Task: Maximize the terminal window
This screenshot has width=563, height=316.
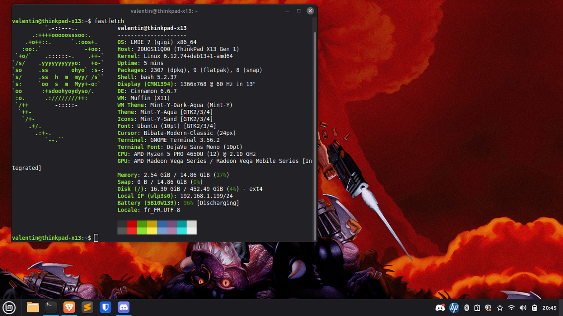Action: point(299,11)
